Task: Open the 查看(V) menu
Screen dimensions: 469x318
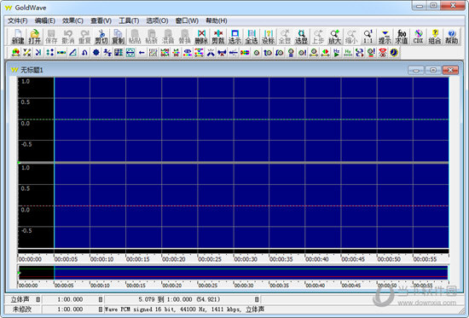Action: (x=101, y=20)
